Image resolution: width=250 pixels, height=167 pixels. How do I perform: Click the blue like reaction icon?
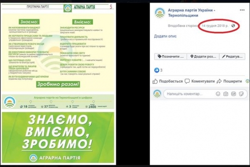(157, 70)
